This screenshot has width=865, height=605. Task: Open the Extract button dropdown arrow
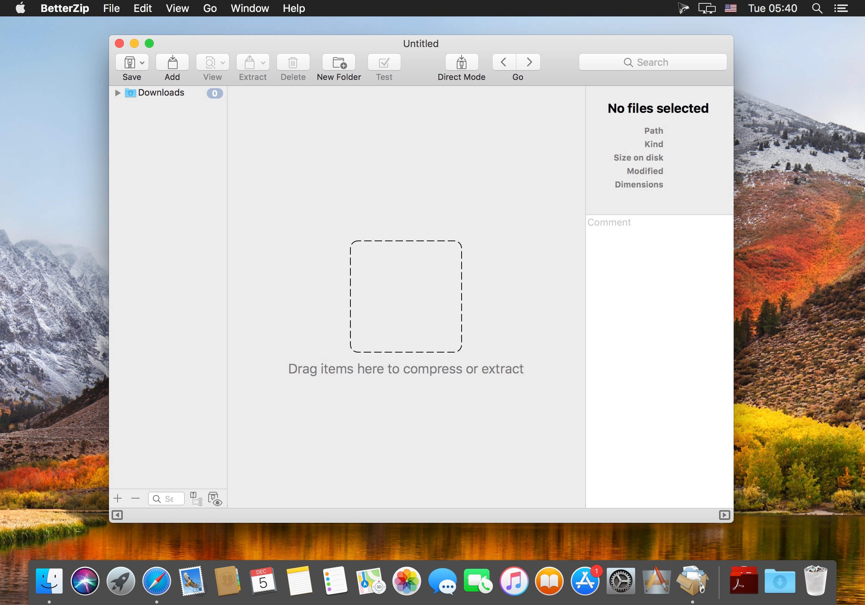coord(263,63)
